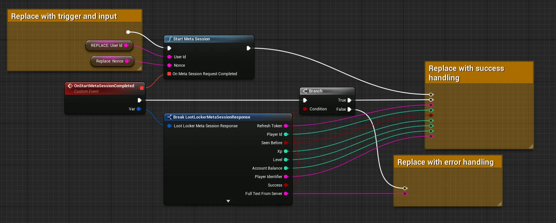
Task: Click the User Id input pin
Action: point(170,57)
